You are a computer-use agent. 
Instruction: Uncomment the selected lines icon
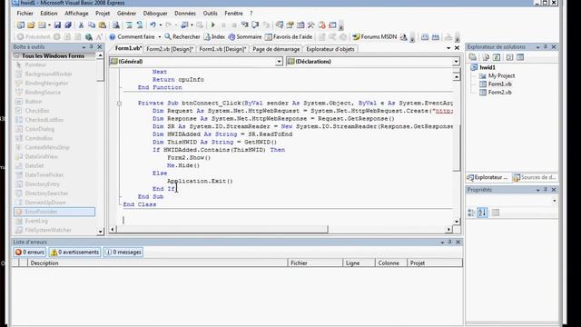(140, 25)
